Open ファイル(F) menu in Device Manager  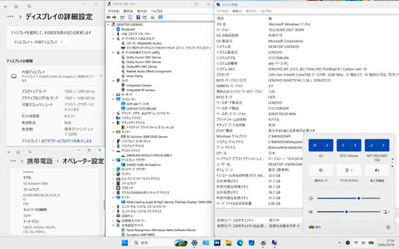pyautogui.click(x=113, y=11)
